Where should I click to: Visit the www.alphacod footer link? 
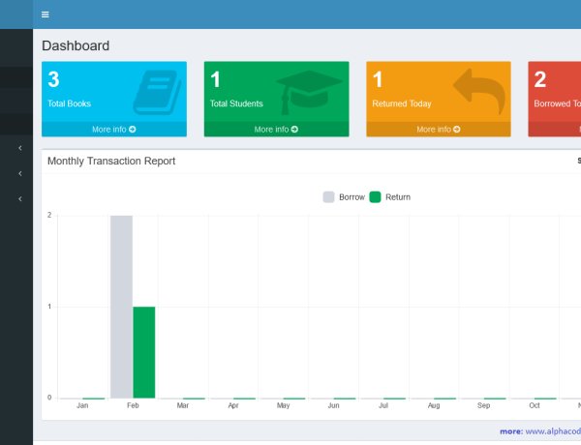click(x=553, y=431)
